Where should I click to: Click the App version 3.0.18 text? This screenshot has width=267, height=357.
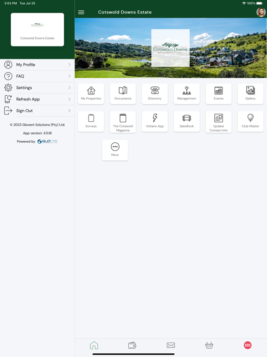click(37, 133)
